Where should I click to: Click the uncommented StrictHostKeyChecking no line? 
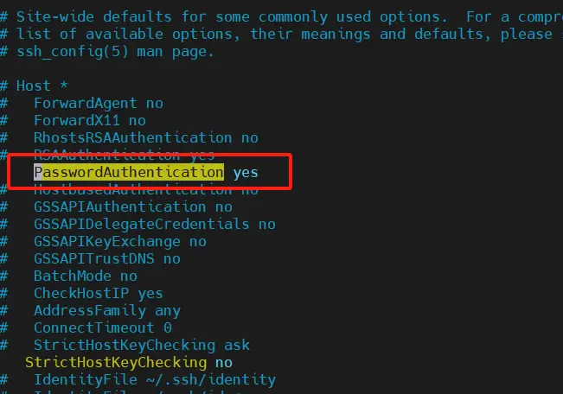(128, 362)
